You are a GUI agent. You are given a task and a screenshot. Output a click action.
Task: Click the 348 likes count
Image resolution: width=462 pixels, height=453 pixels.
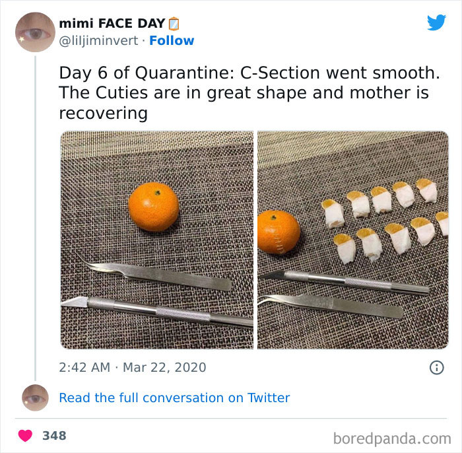tap(54, 436)
